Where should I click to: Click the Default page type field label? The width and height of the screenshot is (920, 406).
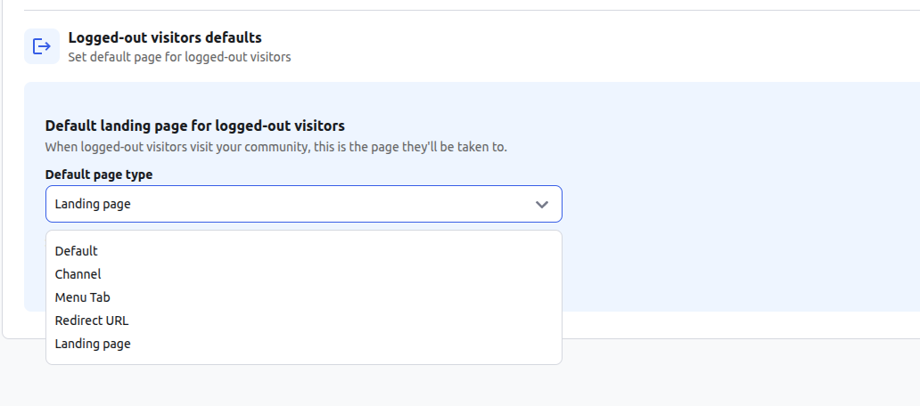99,175
